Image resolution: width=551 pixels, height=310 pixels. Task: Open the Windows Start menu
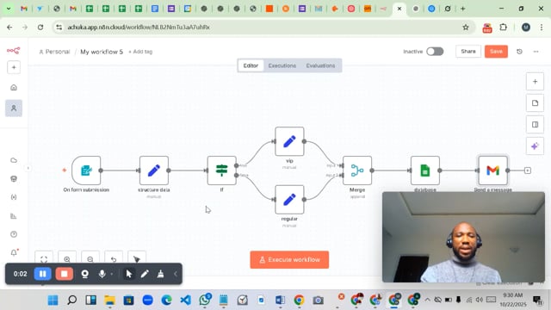[x=53, y=300]
